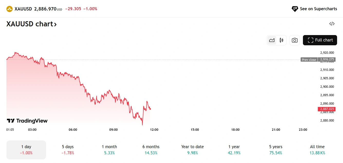Take a chart snapshot with camera icon

[x=295, y=40]
